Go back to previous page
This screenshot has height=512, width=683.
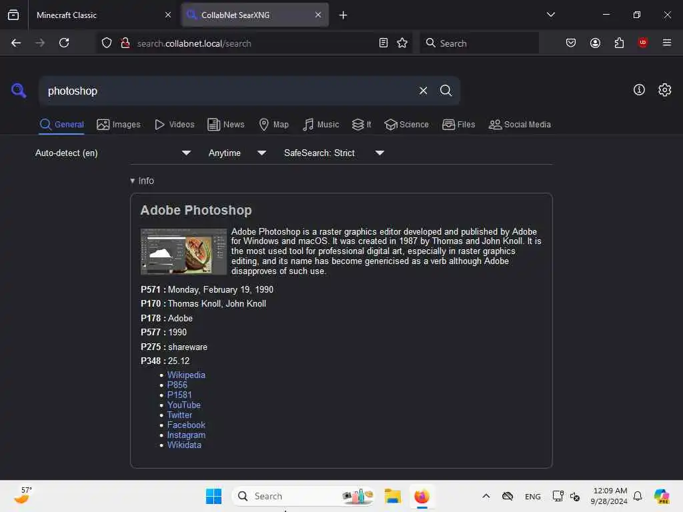(16, 43)
